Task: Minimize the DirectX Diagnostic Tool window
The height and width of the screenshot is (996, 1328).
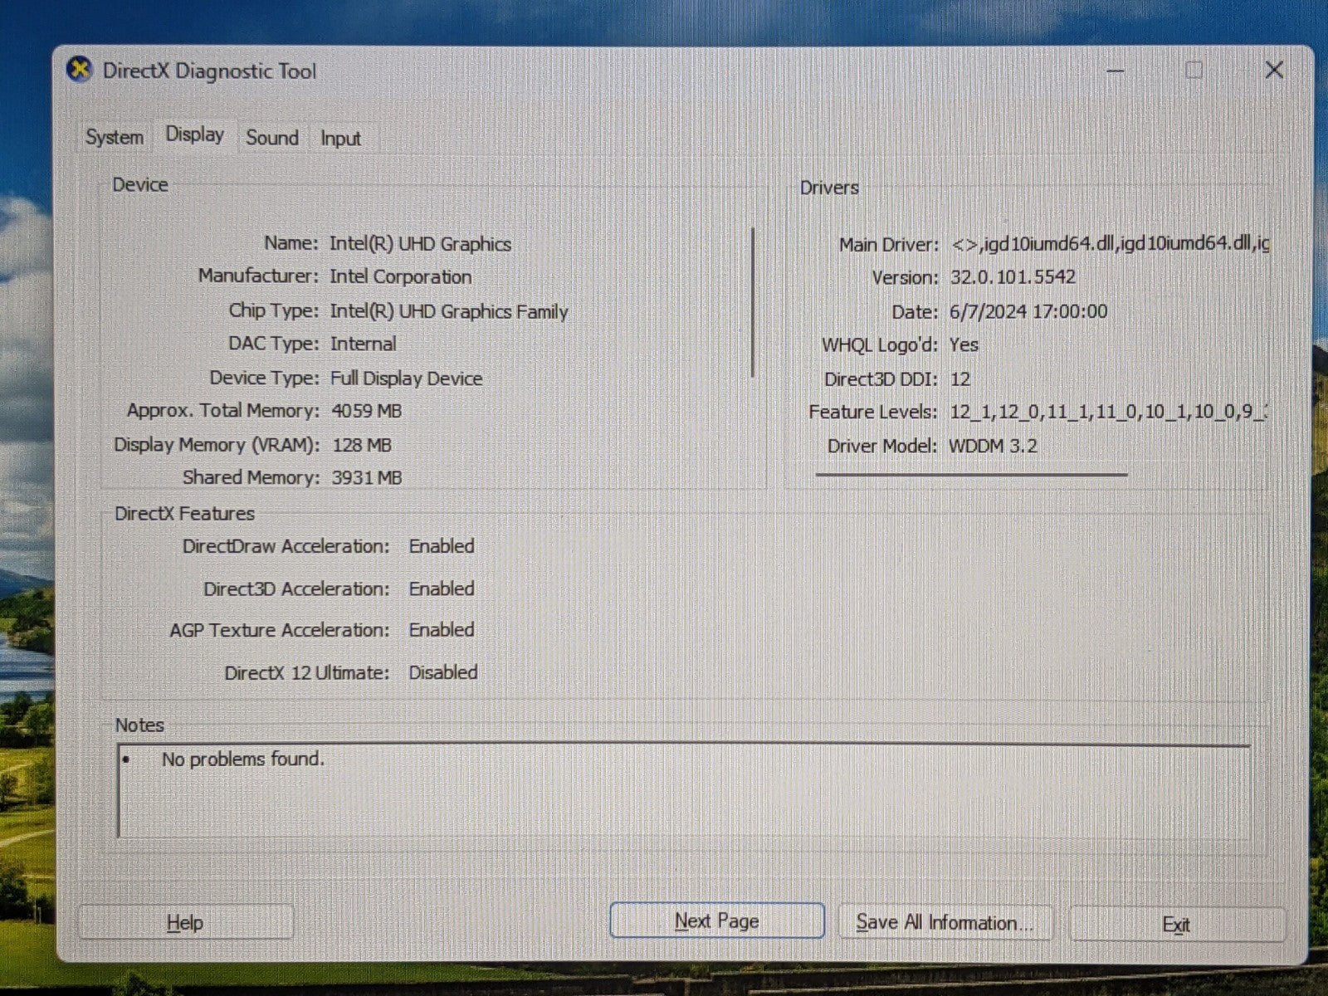Action: [x=1116, y=71]
